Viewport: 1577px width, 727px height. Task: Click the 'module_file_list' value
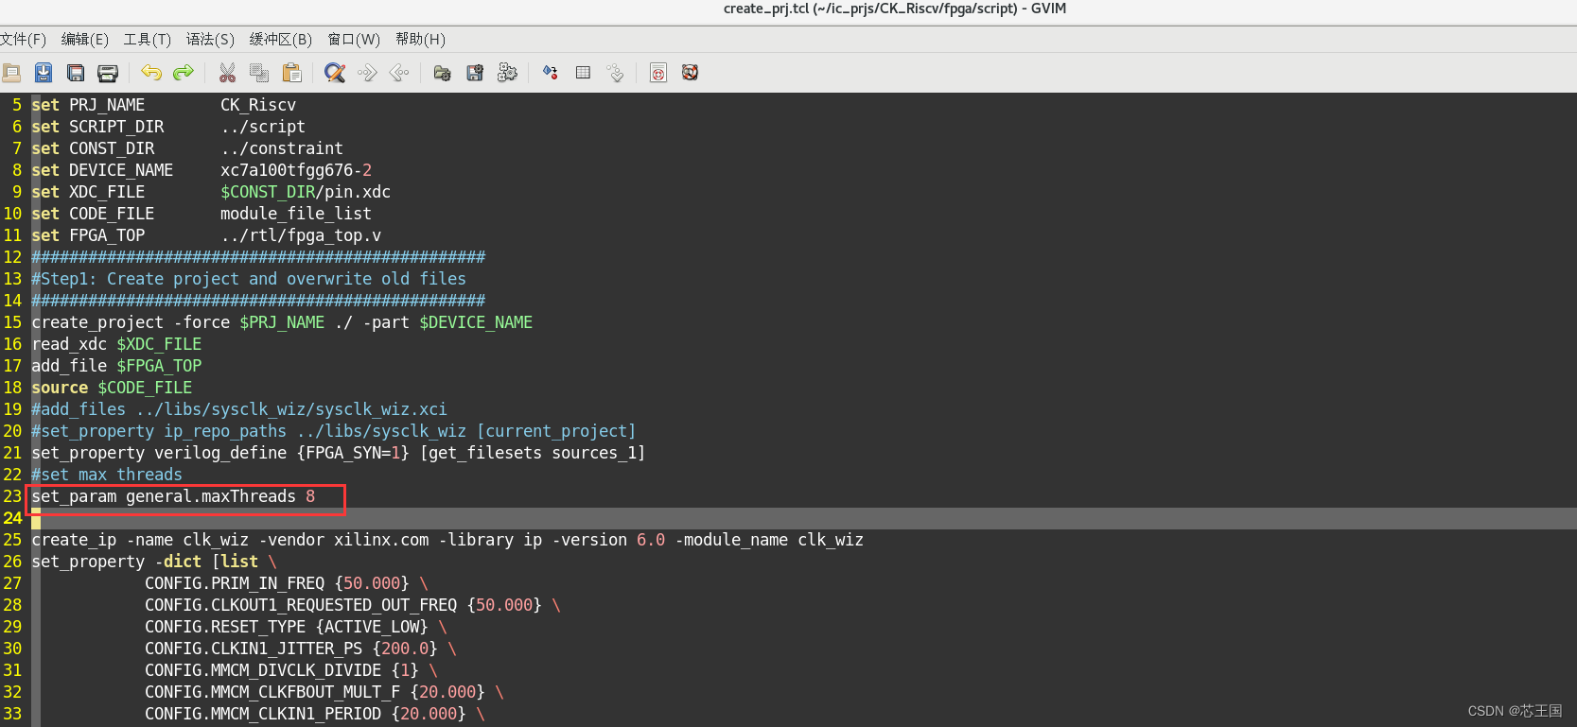pyautogui.click(x=296, y=214)
